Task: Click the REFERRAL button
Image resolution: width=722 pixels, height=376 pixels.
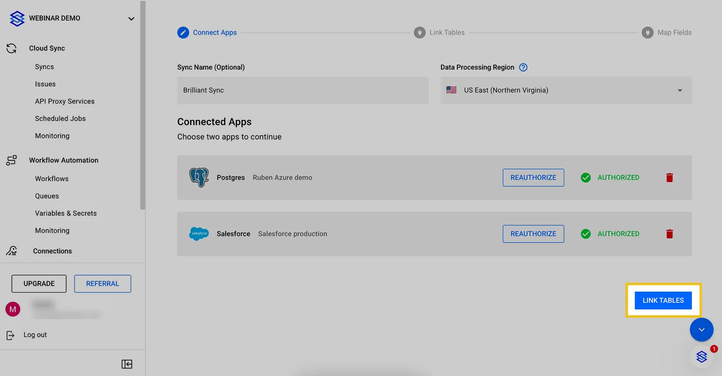Action: [x=103, y=284]
